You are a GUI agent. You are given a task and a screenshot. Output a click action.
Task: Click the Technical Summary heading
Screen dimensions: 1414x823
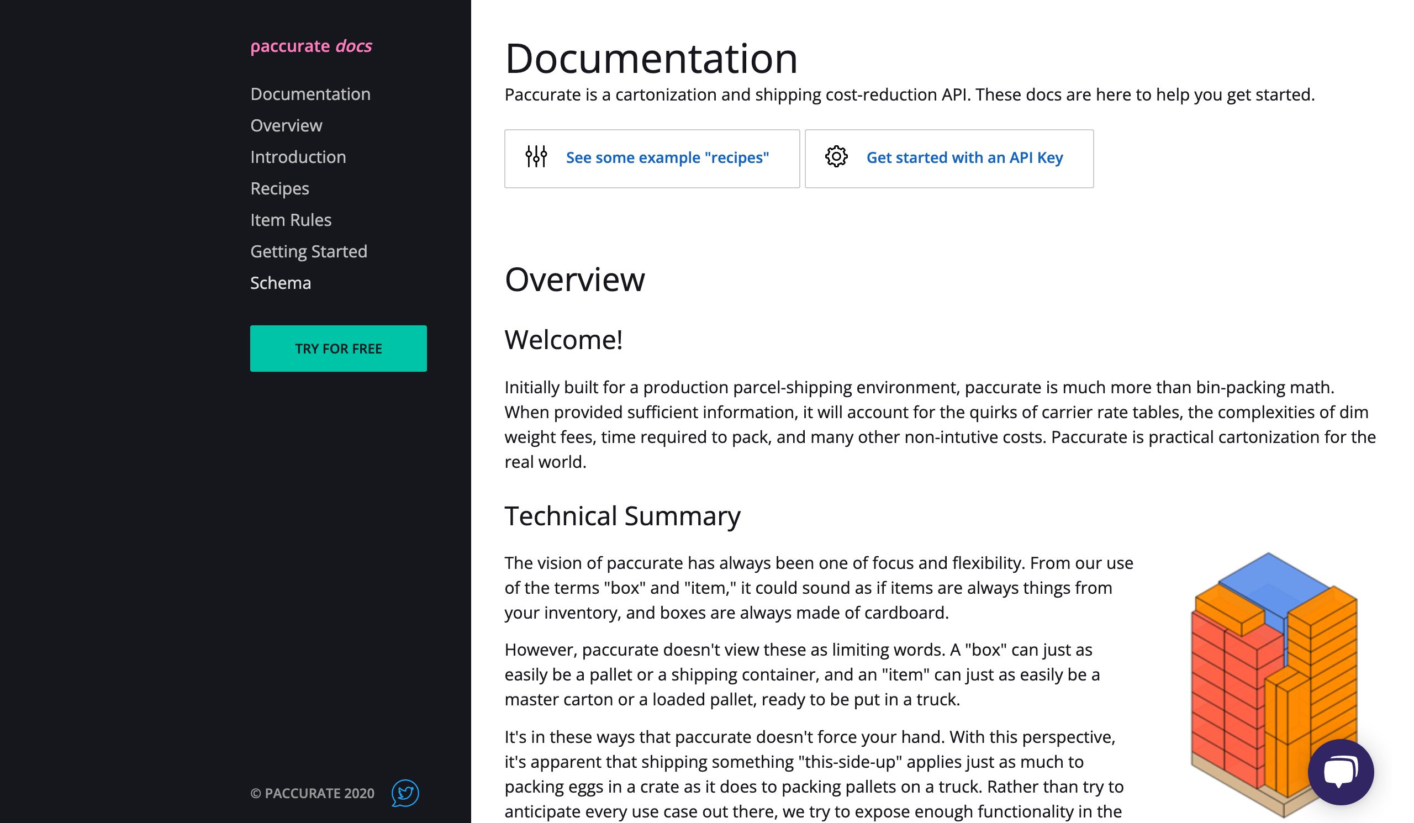(622, 516)
